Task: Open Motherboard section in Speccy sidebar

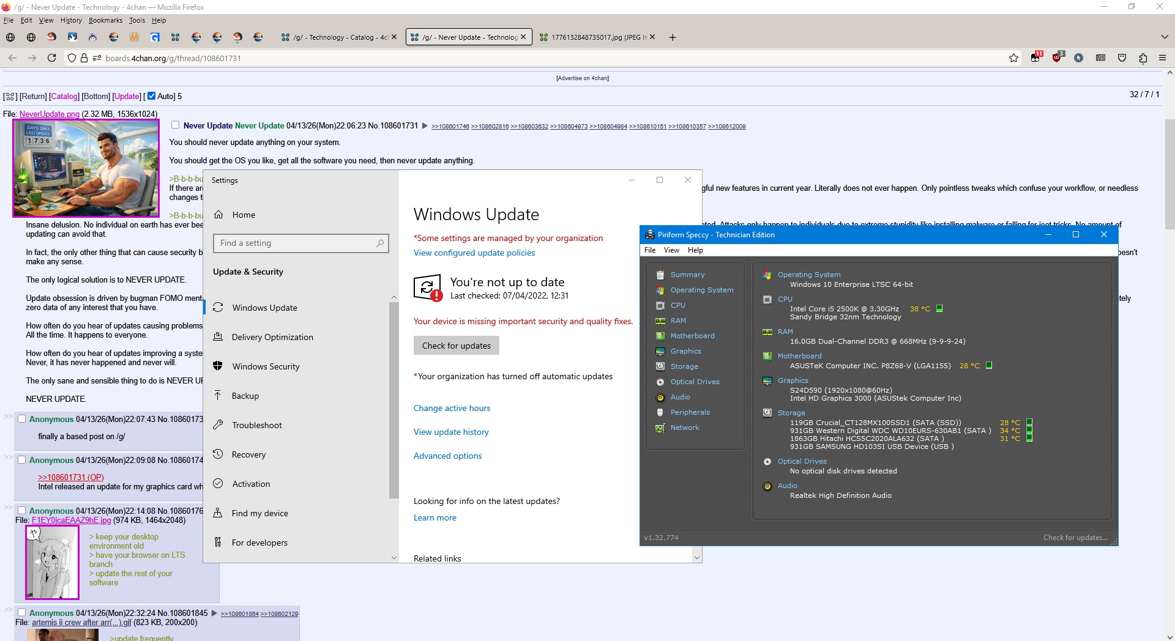Action: click(692, 336)
